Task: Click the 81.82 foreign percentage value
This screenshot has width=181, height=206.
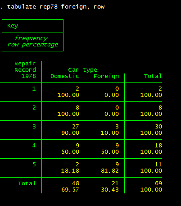Action: (110, 171)
